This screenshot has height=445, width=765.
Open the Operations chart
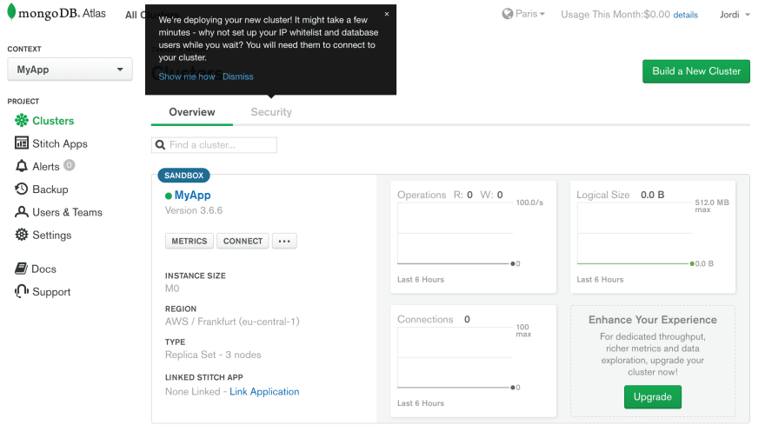[x=473, y=236]
